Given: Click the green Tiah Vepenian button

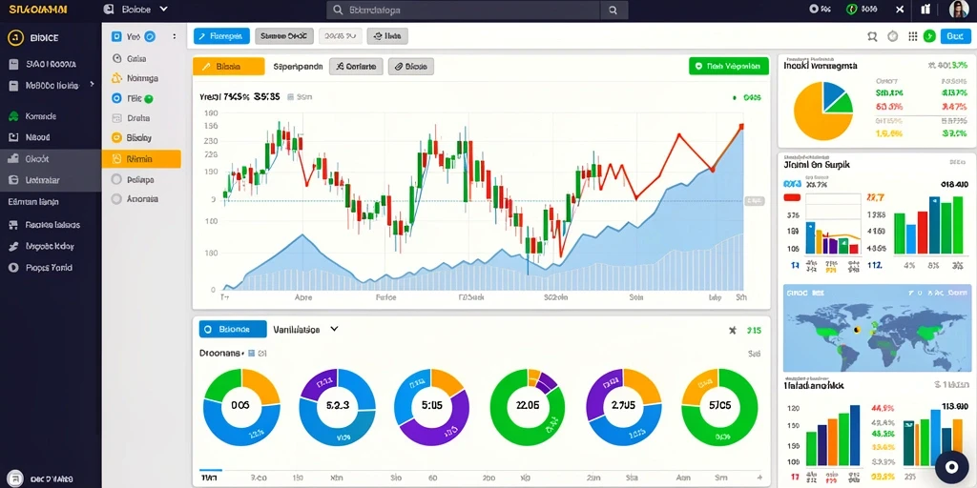Looking at the screenshot, I should [728, 66].
